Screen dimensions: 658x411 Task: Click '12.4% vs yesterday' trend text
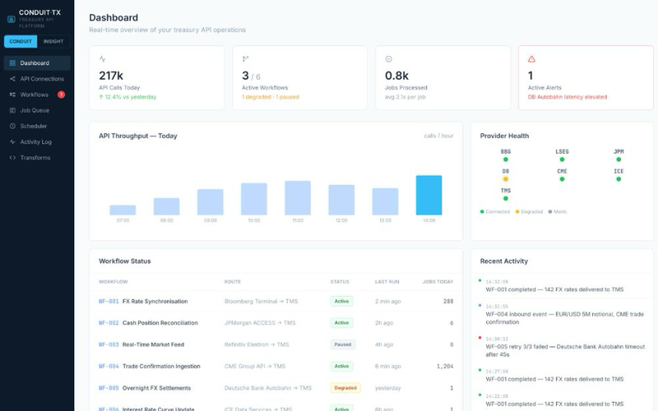pos(127,97)
